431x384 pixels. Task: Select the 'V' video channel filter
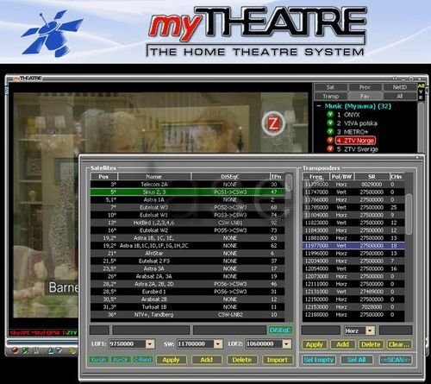click(421, 91)
